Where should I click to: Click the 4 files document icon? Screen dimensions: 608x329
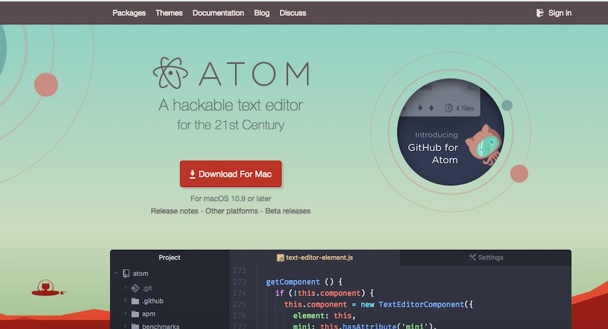[x=449, y=108]
